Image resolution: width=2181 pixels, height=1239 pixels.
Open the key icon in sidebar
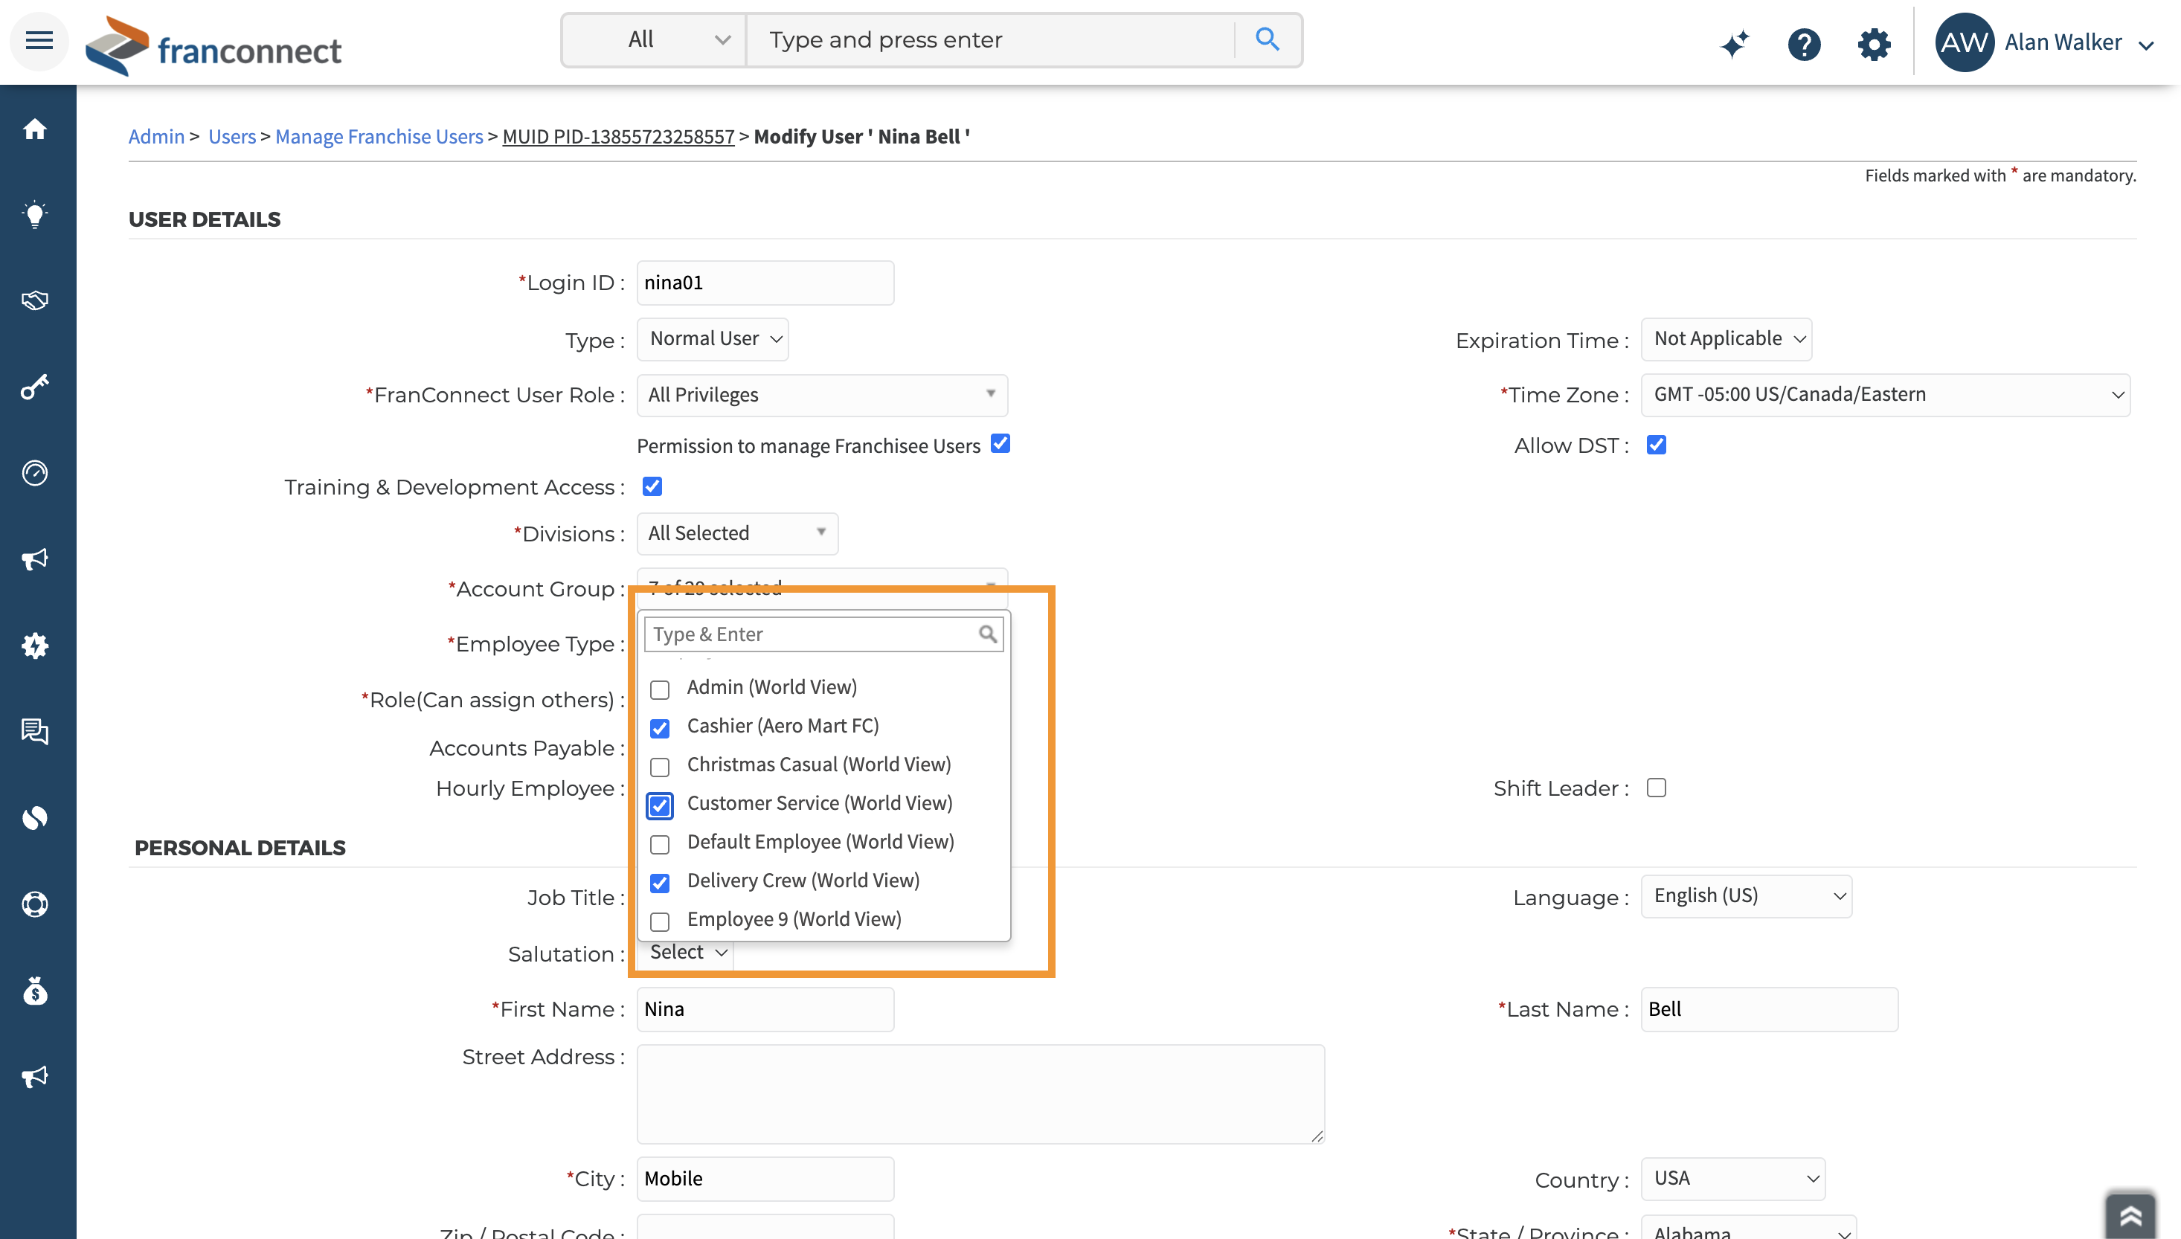(x=35, y=387)
